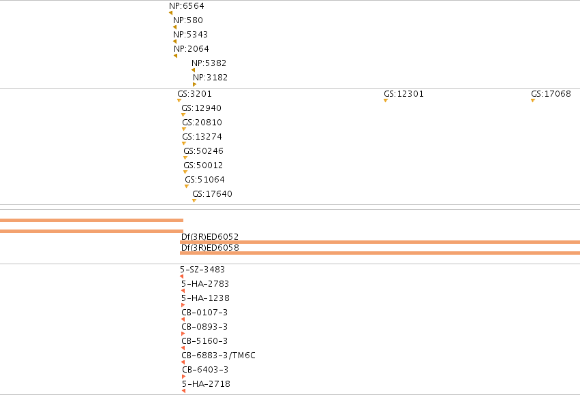
Task: Pick the 5-HA-1238 red arrow marker
Action: [183, 305]
